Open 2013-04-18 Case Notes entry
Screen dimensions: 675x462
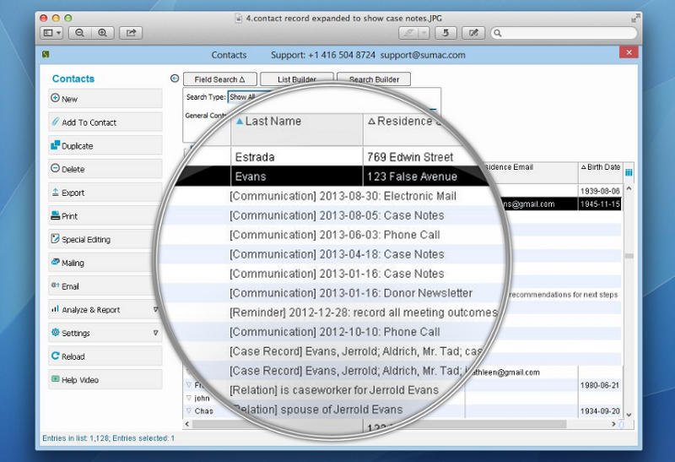coord(337,254)
